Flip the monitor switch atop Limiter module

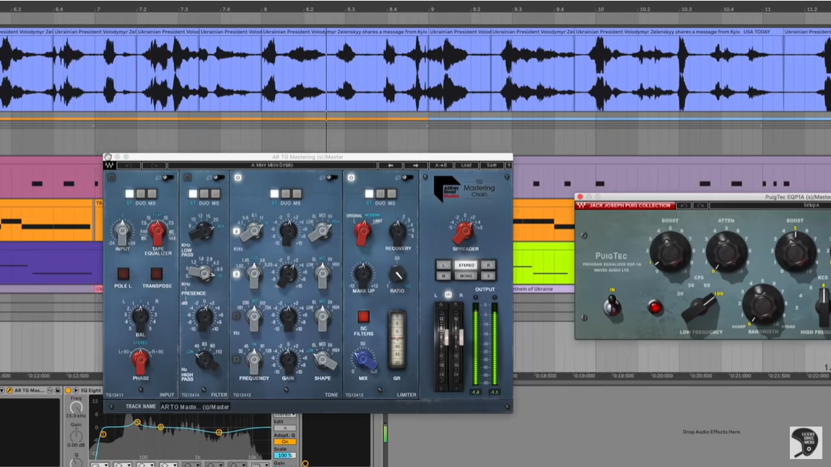pyautogui.click(x=407, y=178)
